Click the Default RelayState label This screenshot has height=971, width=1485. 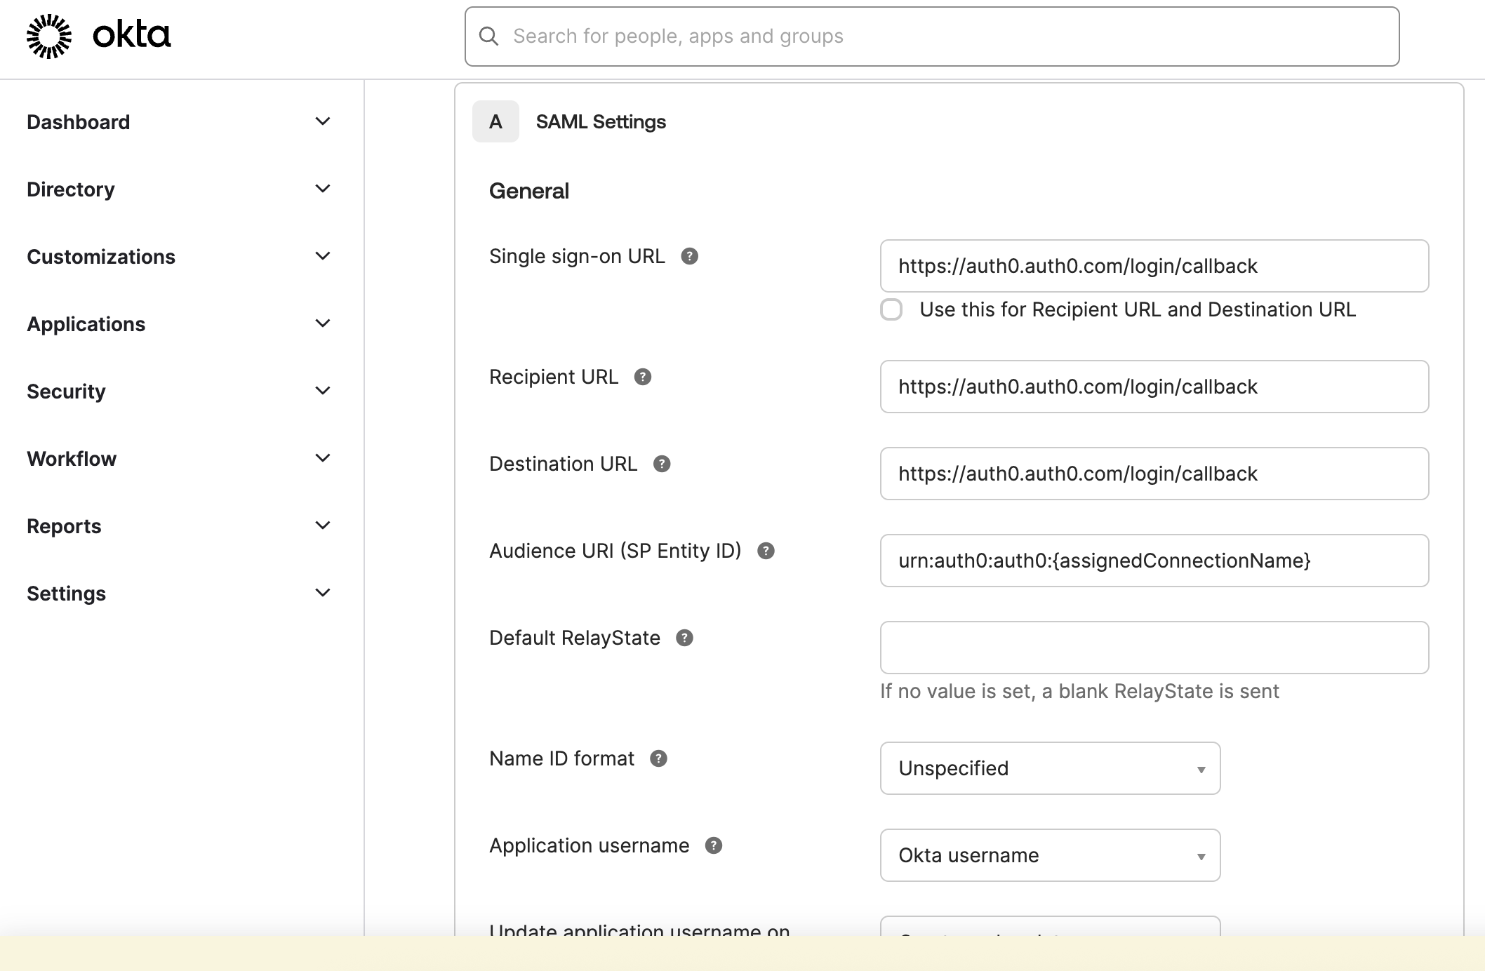click(575, 638)
